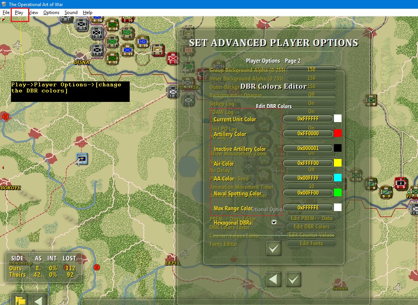Select grey infantry unit labeled 10 16
This screenshot has height=305, width=418.
[97, 33]
